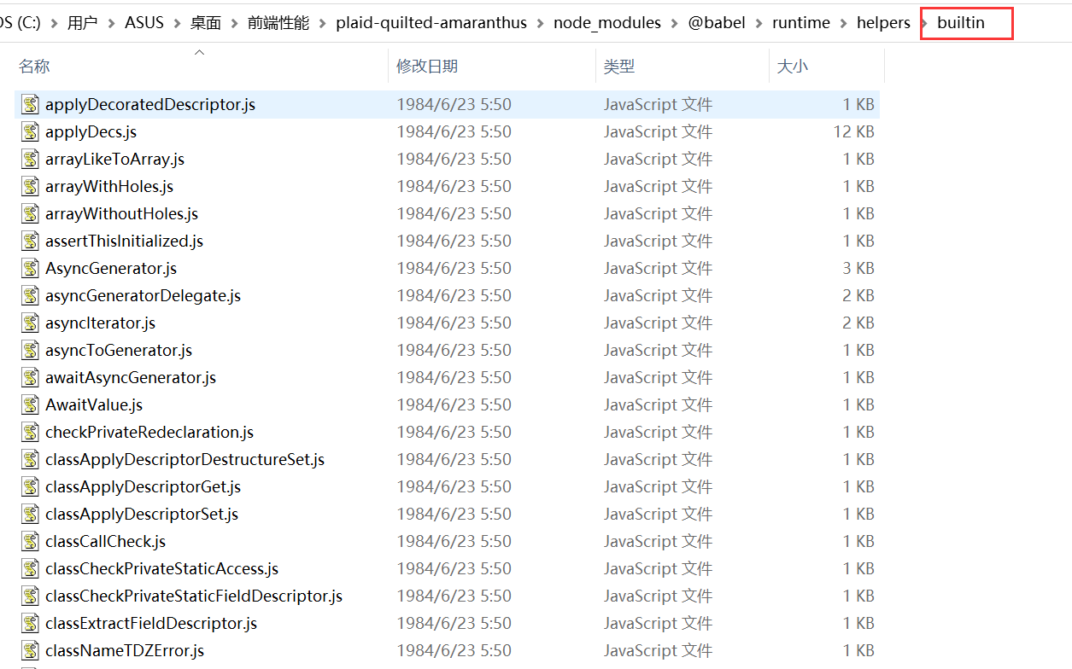
Task: Click the JavaScript 文件 type of AwaitValue.js
Action: pos(658,404)
